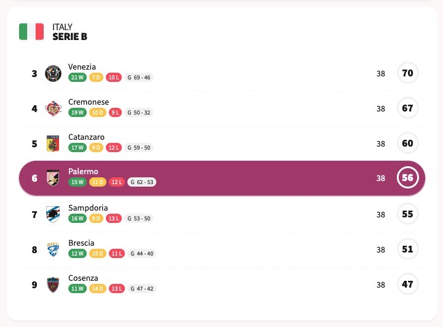The height and width of the screenshot is (327, 443).
Task: Click the Cremonese club crest
Action: pyautogui.click(x=53, y=108)
